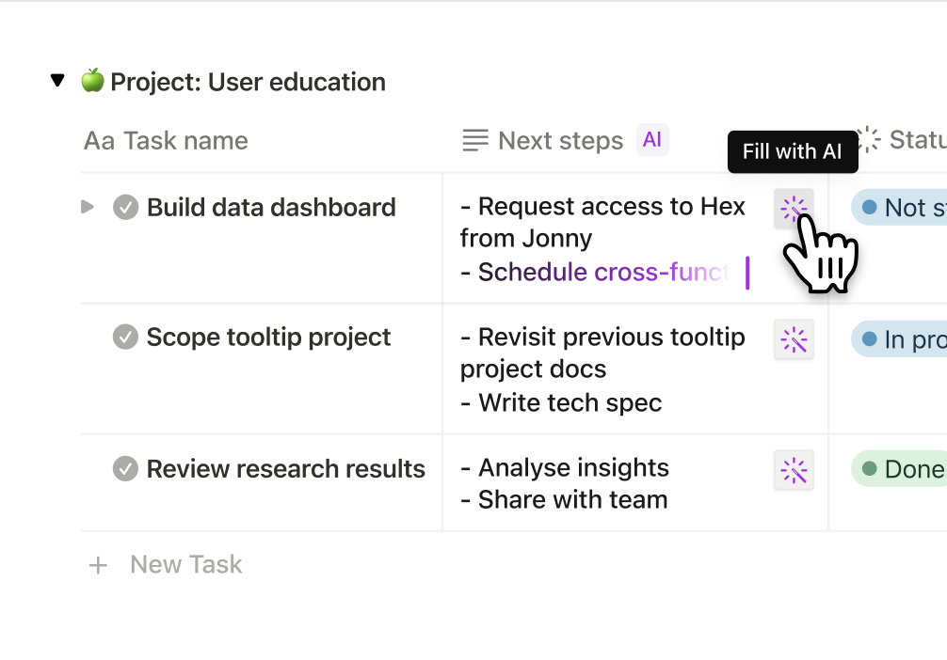Toggle the Build data dashboard completion check

click(125, 207)
